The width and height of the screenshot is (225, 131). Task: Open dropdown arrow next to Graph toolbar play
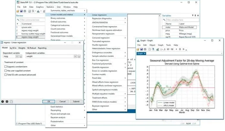186,50
